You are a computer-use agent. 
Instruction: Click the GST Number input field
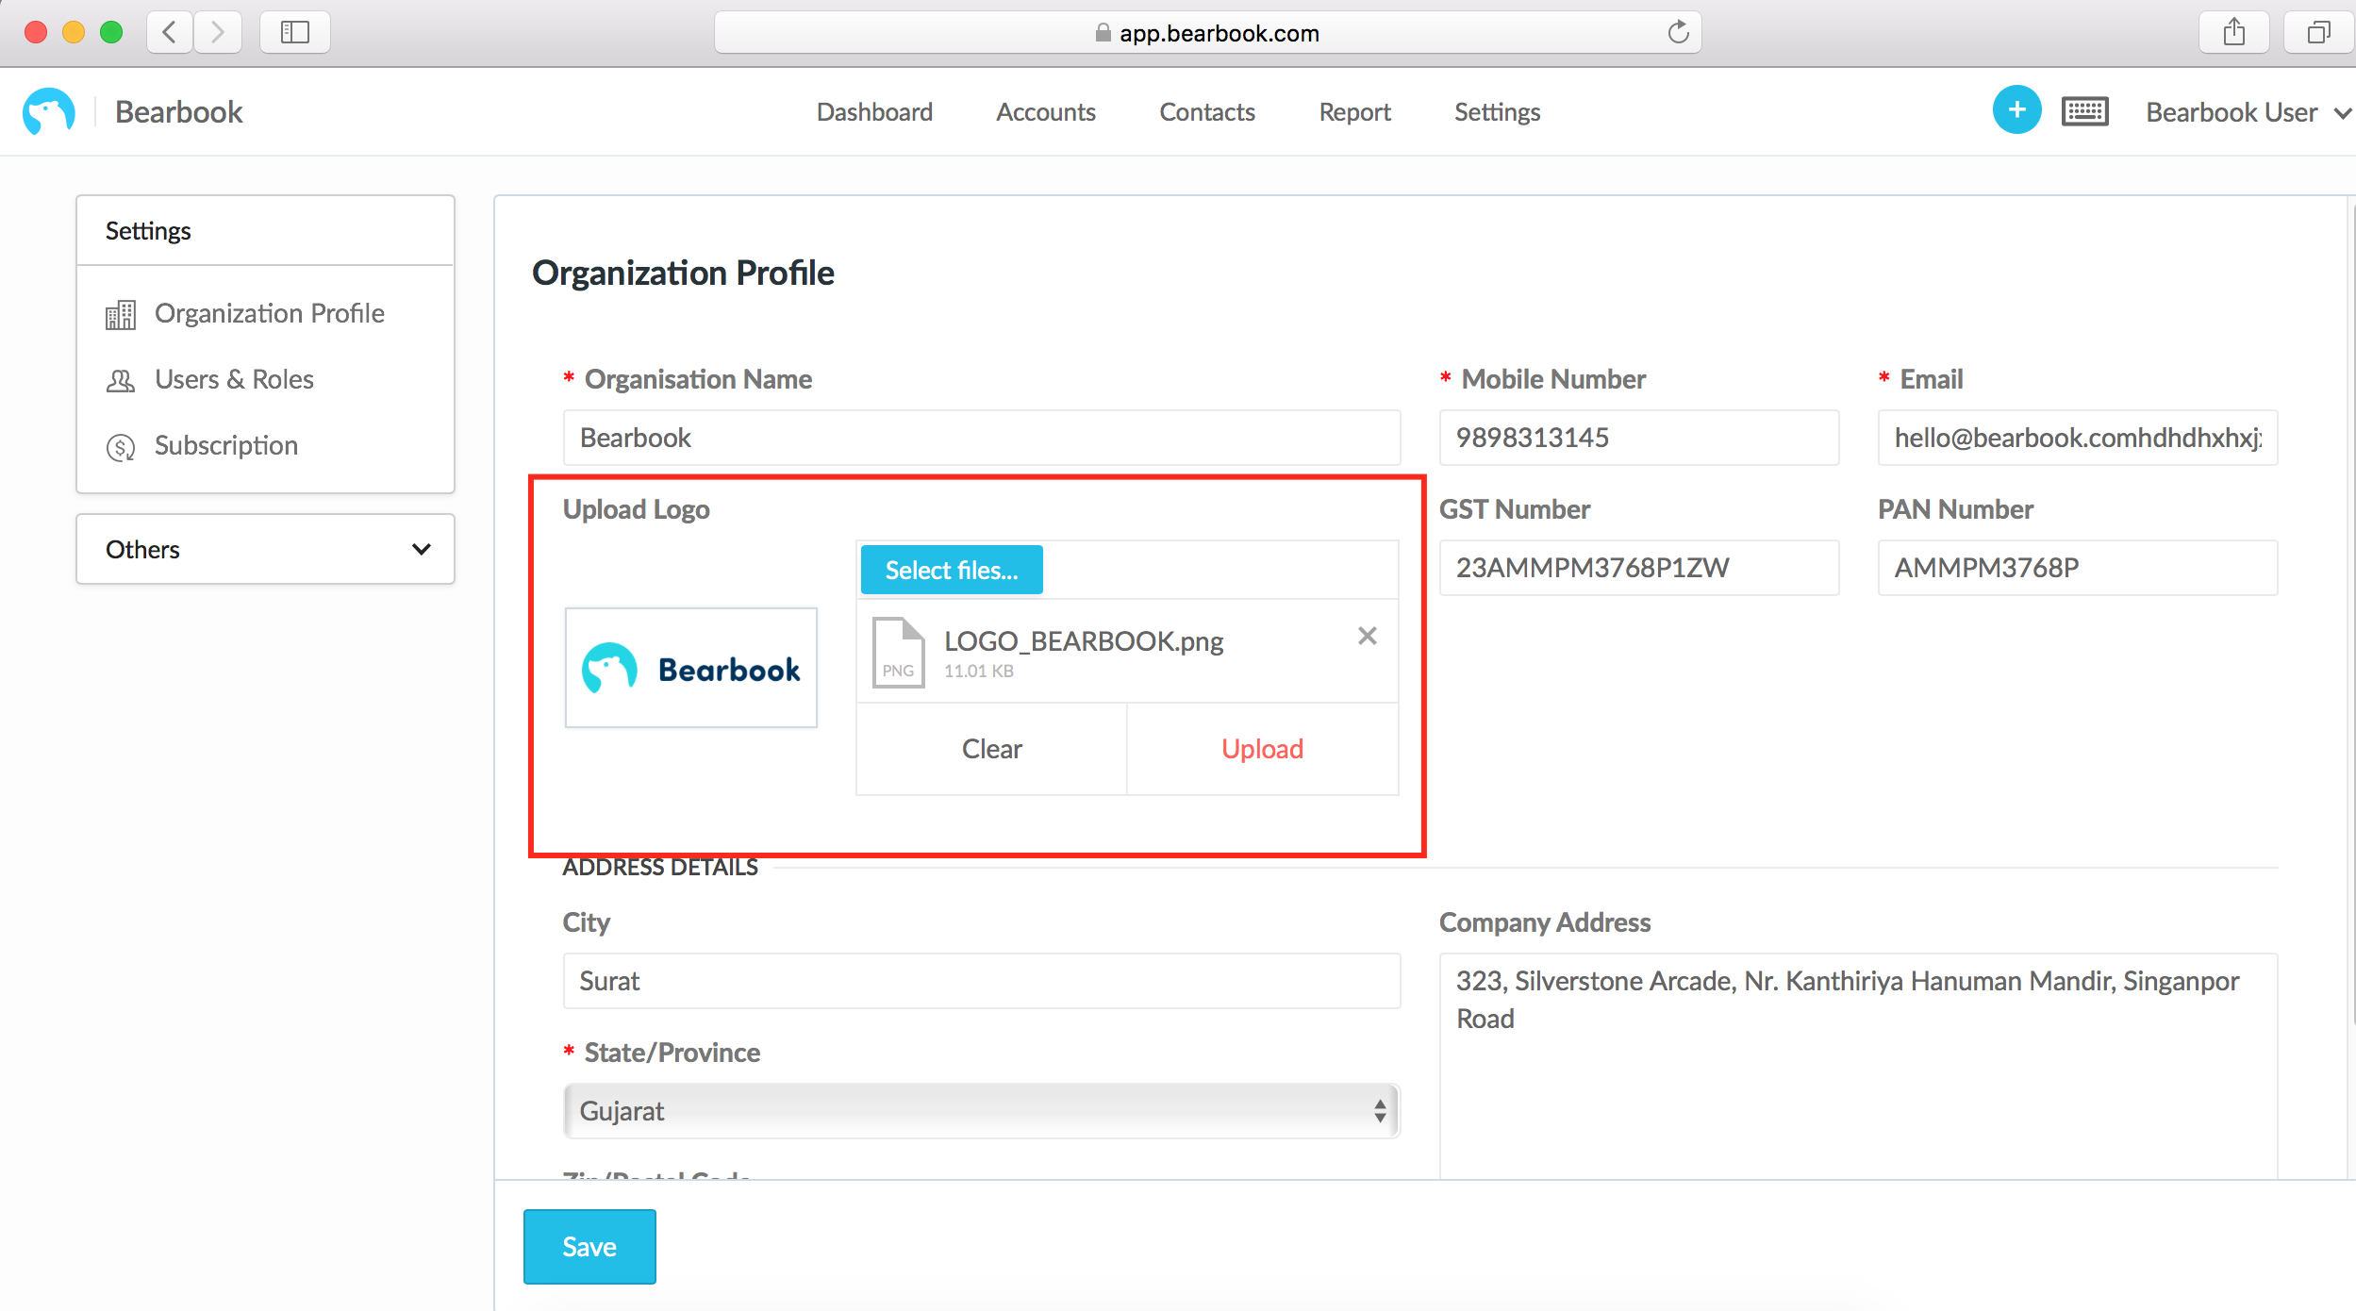tap(1639, 568)
